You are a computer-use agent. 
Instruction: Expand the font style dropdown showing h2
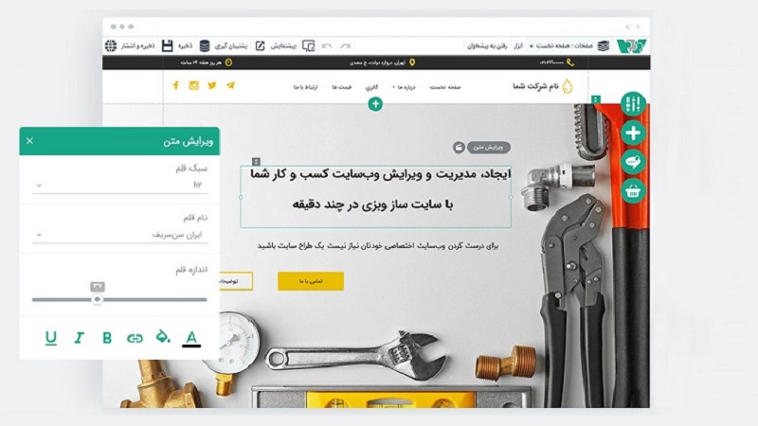tap(119, 185)
